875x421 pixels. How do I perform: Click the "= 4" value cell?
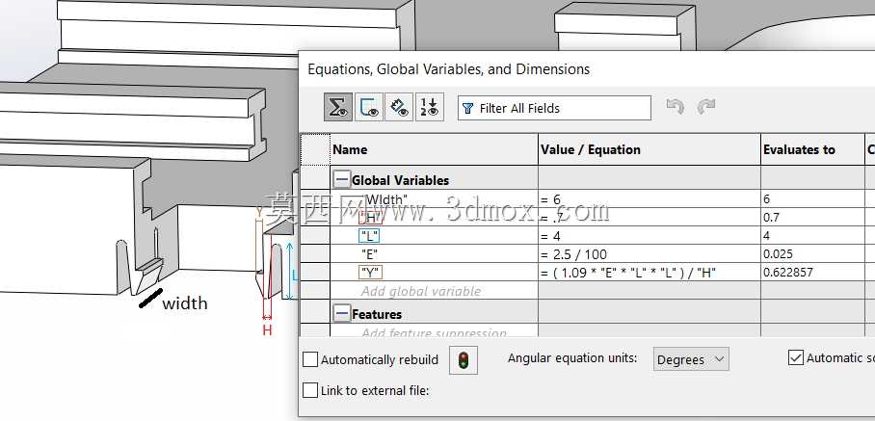click(x=649, y=236)
